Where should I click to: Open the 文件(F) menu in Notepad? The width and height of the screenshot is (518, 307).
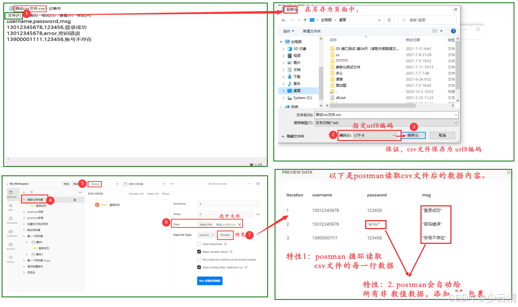14,15
